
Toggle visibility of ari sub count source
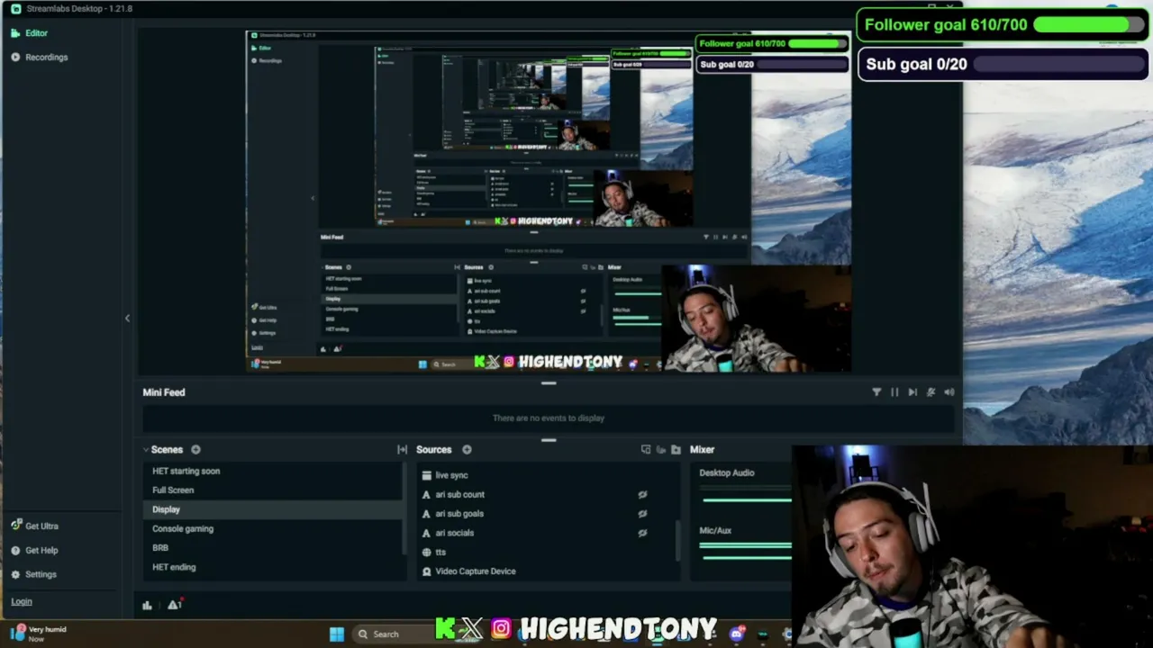642,494
